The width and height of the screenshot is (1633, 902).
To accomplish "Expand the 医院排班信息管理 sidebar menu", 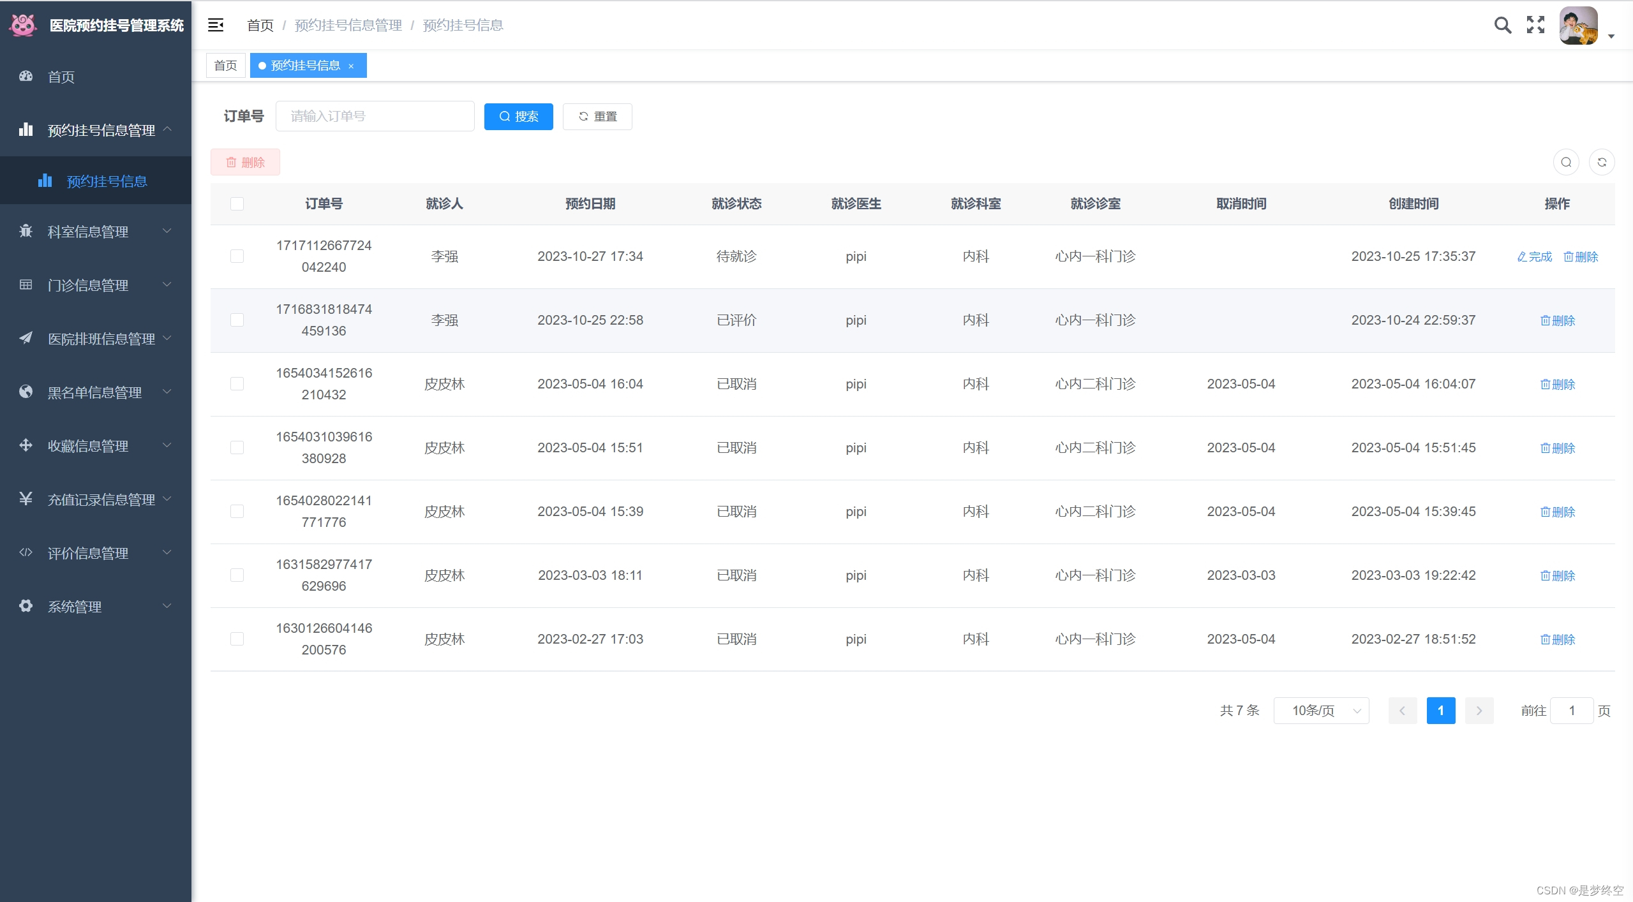I will tap(96, 338).
